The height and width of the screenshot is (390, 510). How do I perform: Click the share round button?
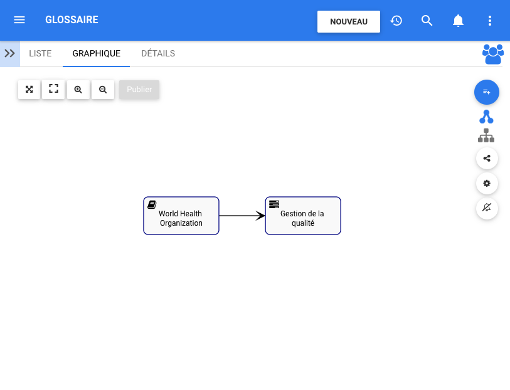click(x=487, y=158)
